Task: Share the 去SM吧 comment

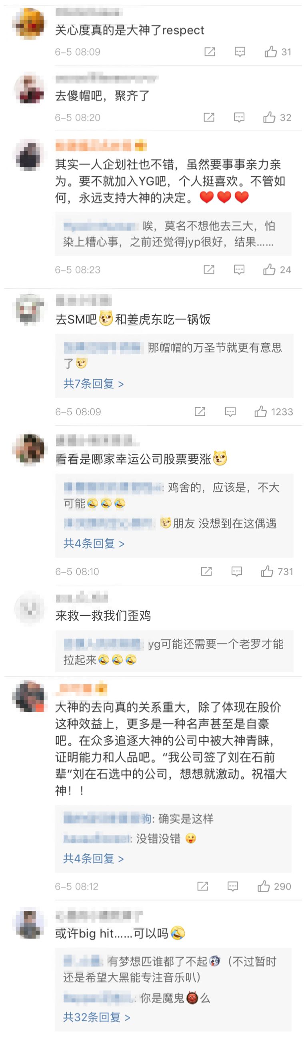Action: tap(200, 412)
